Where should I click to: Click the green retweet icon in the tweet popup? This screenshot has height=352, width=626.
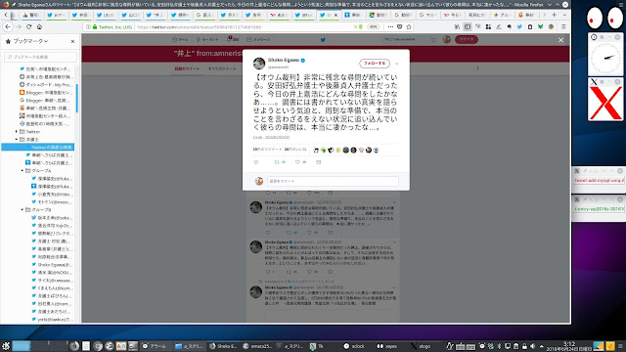point(277,162)
